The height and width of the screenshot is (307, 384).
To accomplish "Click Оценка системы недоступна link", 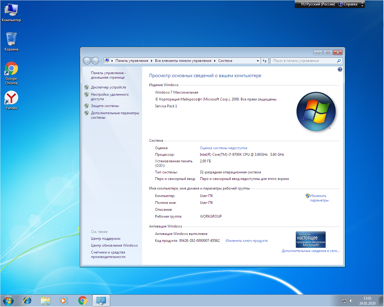I will coord(224,148).
